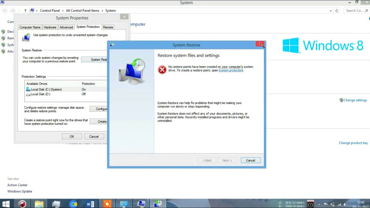Open Change product key link
This screenshot has width=370, height=208.
click(x=353, y=143)
